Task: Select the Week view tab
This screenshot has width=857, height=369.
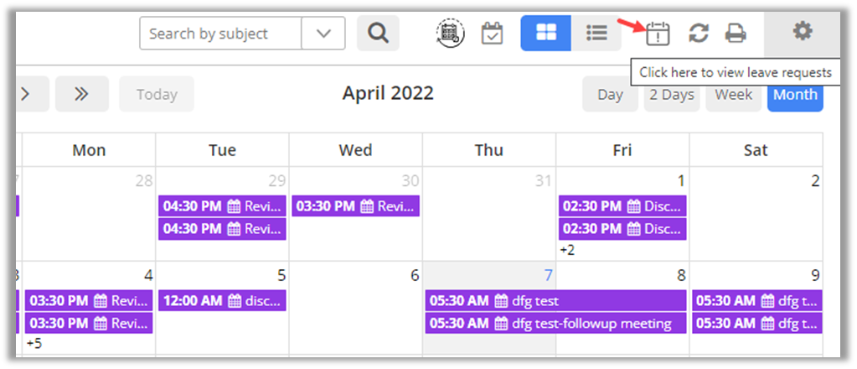Action: coord(733,94)
